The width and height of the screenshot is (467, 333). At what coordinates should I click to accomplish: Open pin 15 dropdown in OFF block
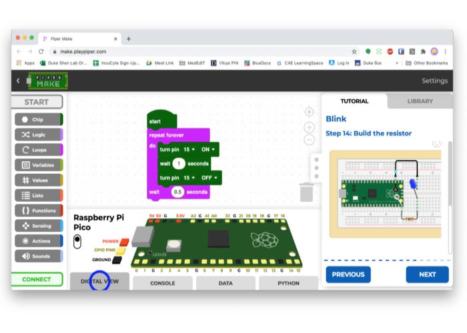189,178
